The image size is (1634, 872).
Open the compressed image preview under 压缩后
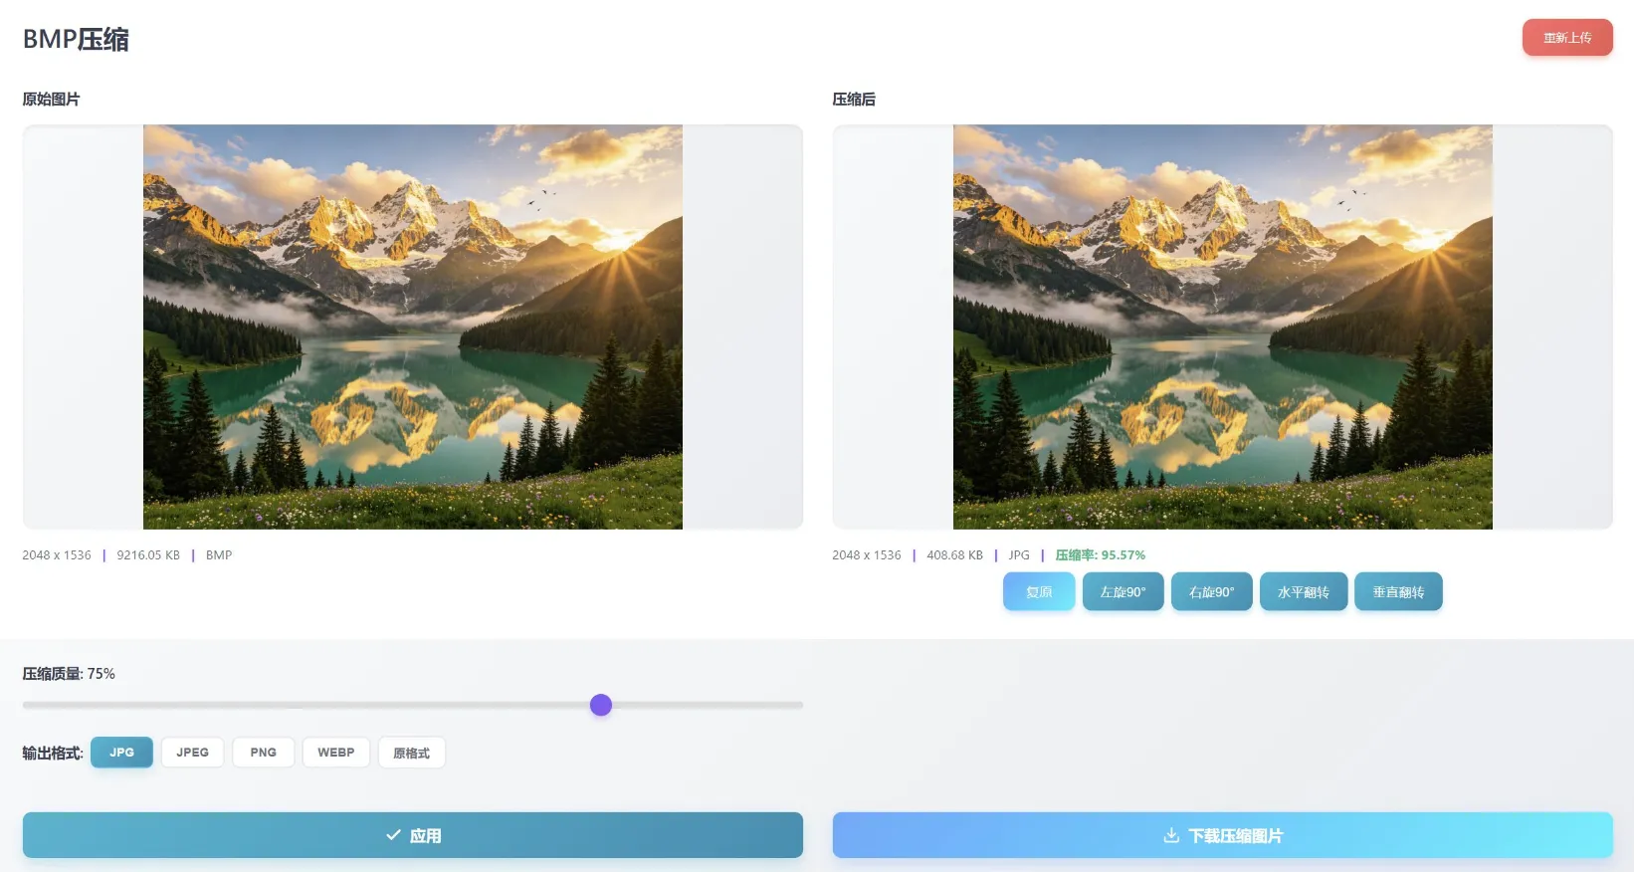click(1223, 327)
